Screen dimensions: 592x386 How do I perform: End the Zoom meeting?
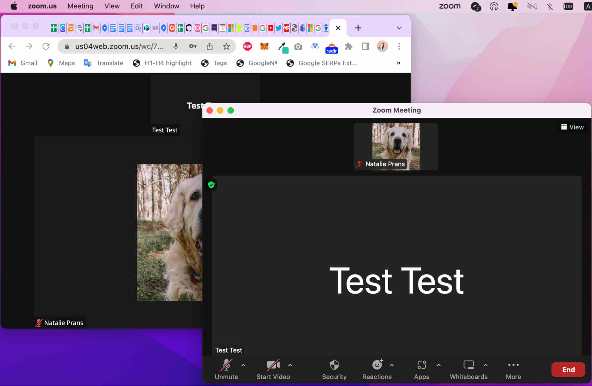[x=568, y=369]
